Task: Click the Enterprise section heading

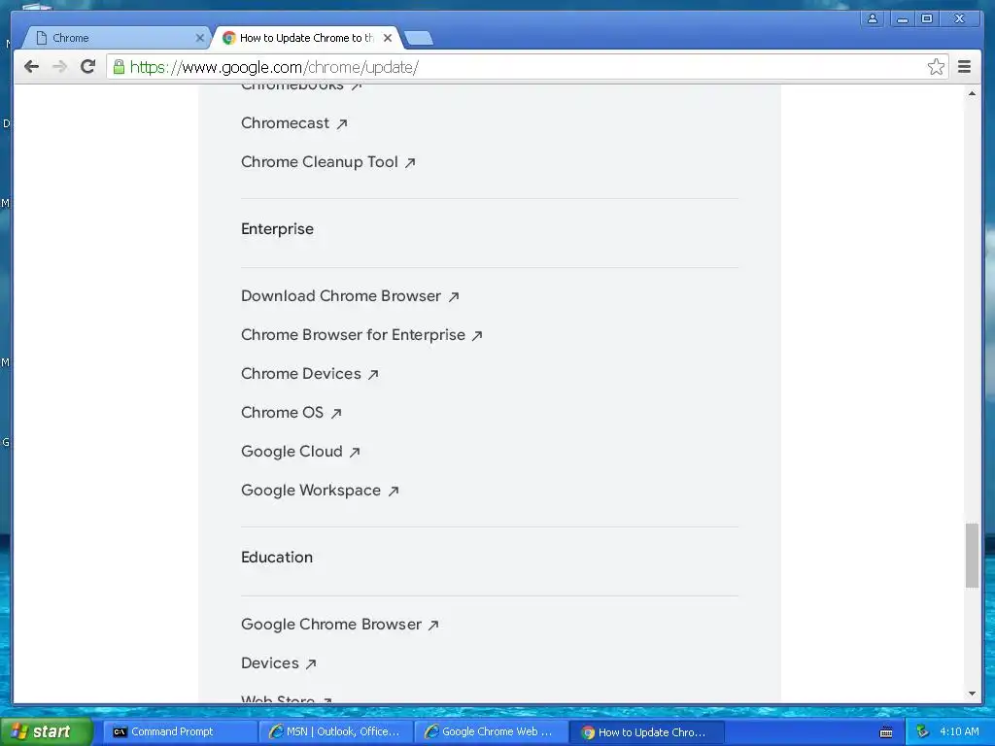Action: [x=277, y=229]
